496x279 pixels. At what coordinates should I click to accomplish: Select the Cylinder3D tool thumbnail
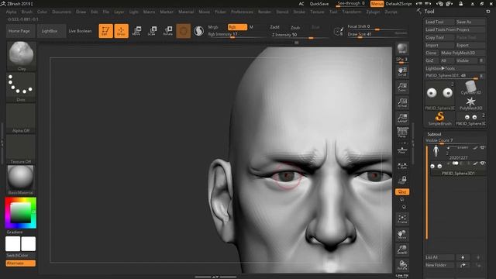[x=470, y=88]
